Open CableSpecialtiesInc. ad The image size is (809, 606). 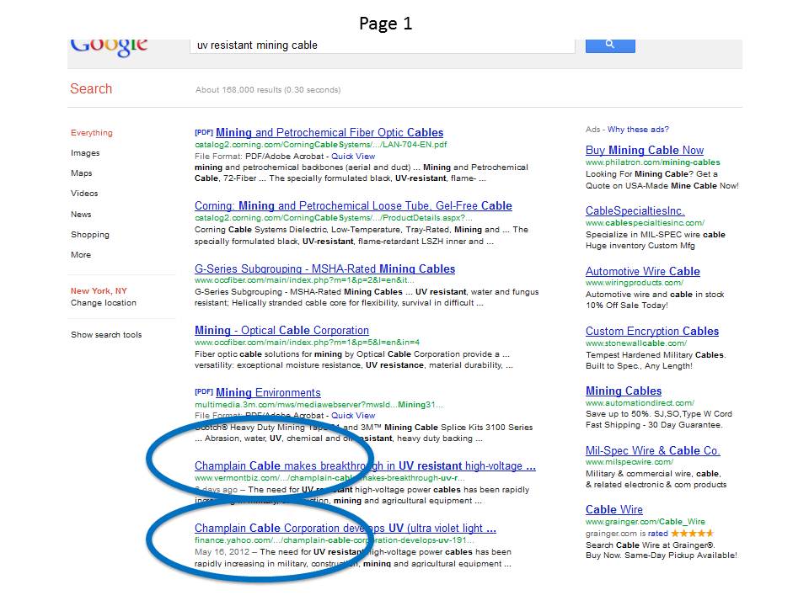click(x=635, y=210)
